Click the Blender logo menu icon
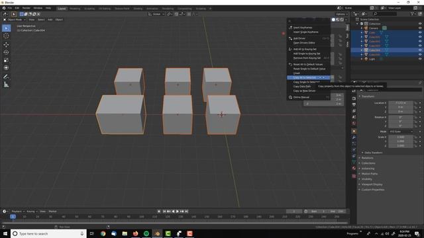 (4, 8)
